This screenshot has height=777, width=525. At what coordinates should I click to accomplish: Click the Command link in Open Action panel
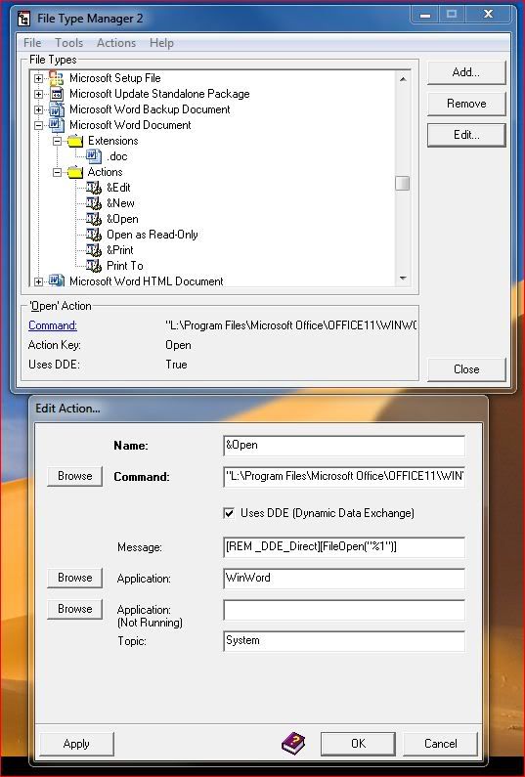[53, 325]
